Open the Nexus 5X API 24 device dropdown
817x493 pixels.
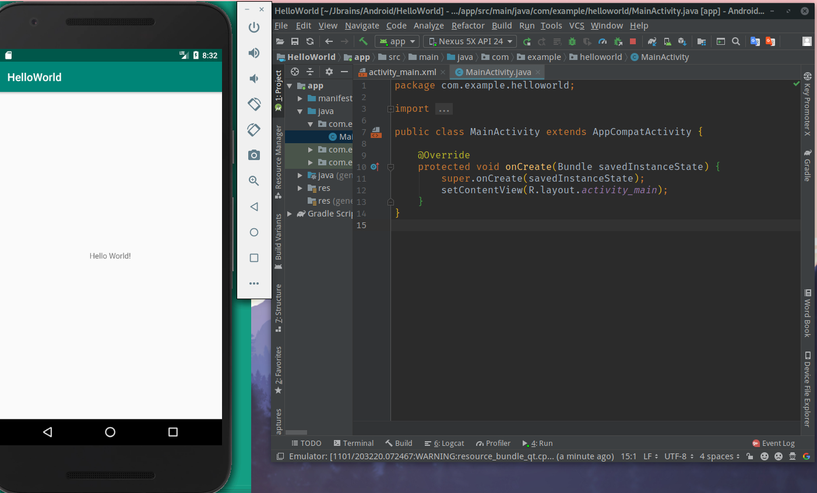[x=470, y=41]
